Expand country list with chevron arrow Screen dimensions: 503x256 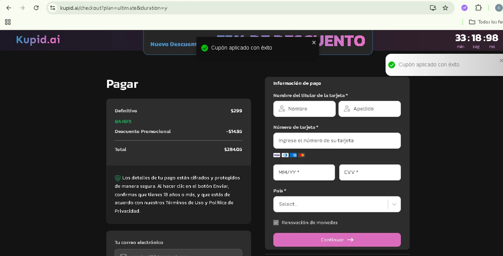pos(394,204)
